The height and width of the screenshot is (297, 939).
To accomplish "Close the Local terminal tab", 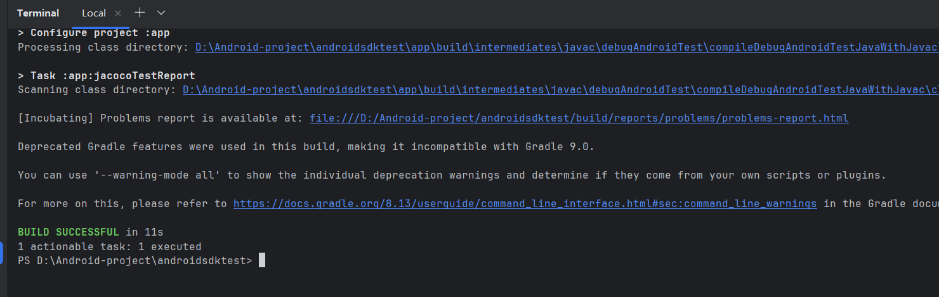I will click(x=118, y=13).
